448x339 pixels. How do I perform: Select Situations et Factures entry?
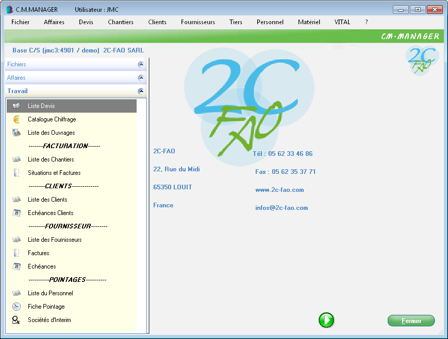click(x=72, y=173)
